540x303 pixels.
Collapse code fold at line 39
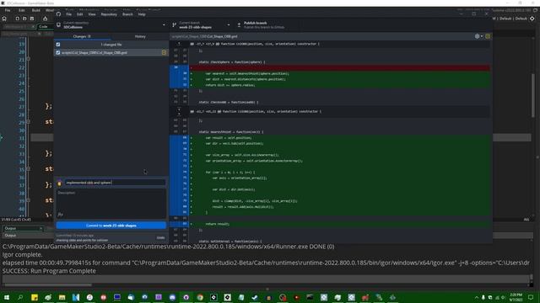tap(28, 200)
